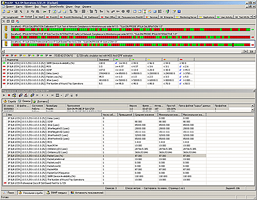Switch to the Dashboard tab
Image resolution: width=257 pixels, height=200 pixels.
(91, 17)
